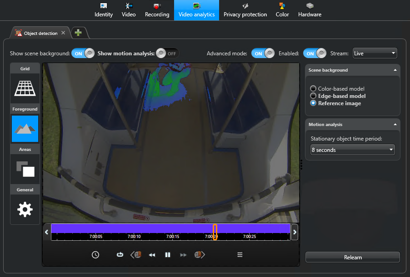Image resolution: width=410 pixels, height=277 pixels.
Task: Open the Areas overlapping squares tool
Action: [25, 169]
